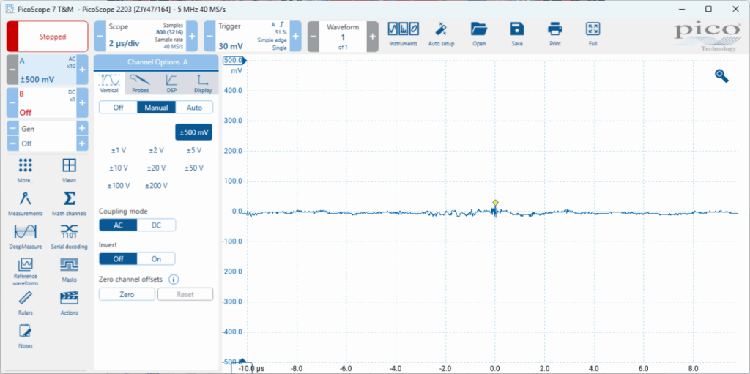Click the Stopped capture button
The height and width of the screenshot is (374, 750).
pos(48,37)
